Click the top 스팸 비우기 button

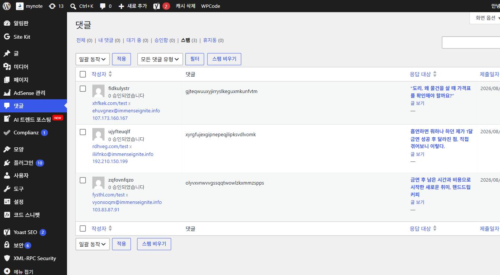point(224,59)
